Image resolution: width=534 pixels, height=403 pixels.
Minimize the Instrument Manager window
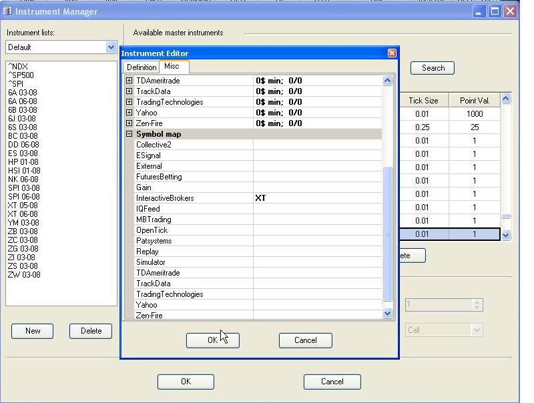pyautogui.click(x=479, y=11)
